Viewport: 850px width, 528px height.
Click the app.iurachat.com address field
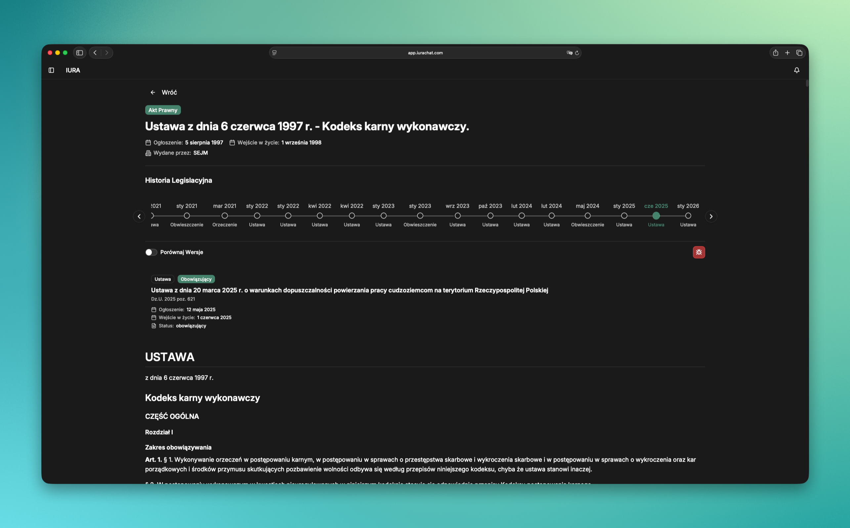(x=425, y=53)
